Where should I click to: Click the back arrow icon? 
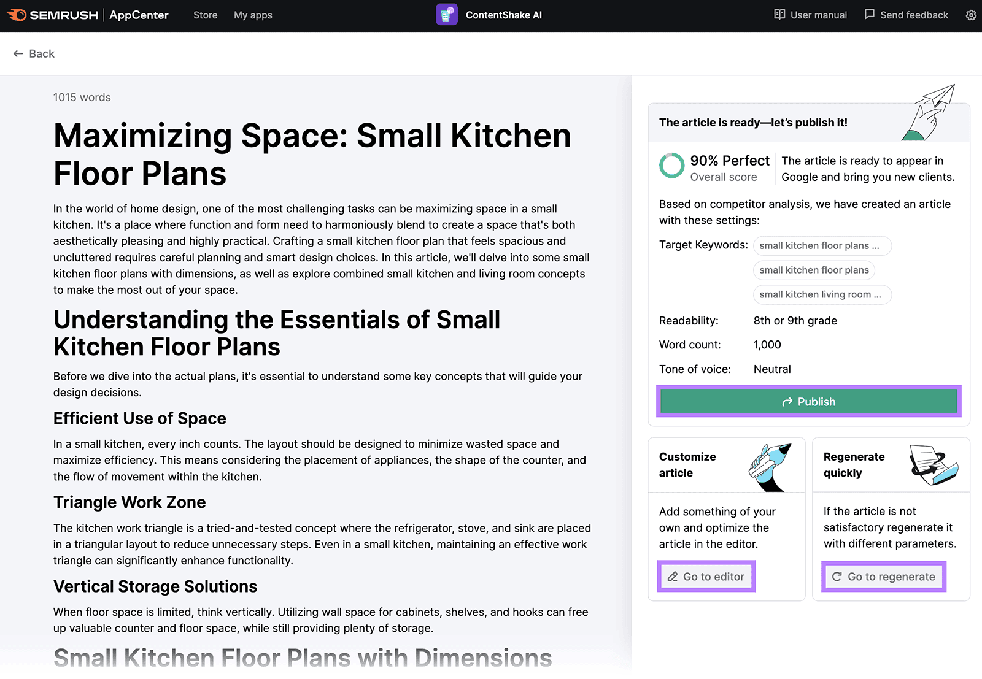[x=18, y=54]
